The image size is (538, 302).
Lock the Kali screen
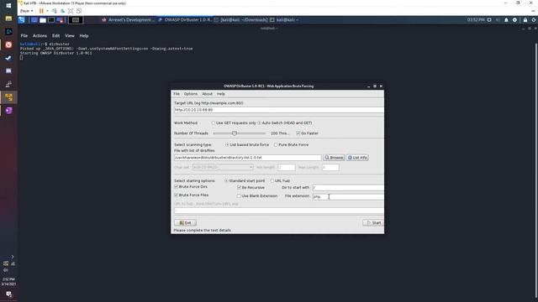[525, 20]
